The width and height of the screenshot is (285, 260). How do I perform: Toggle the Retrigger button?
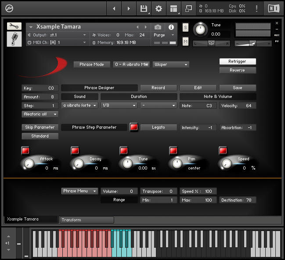tap(238, 61)
